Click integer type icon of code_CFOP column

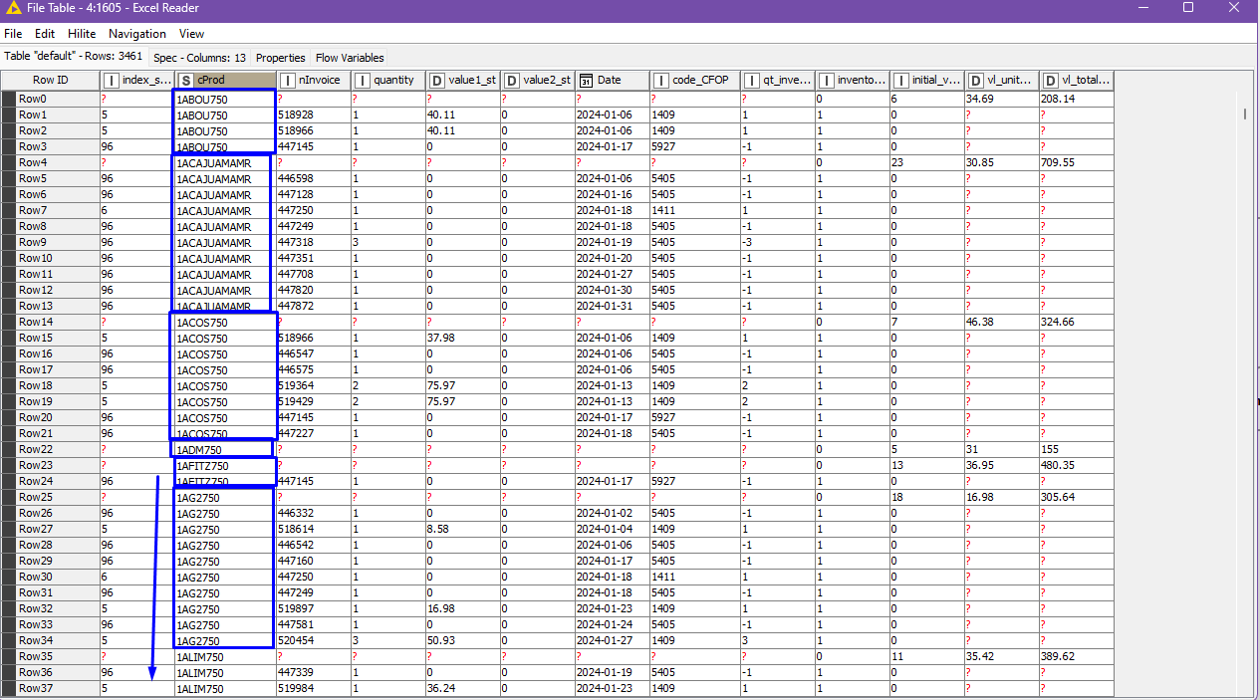661,80
